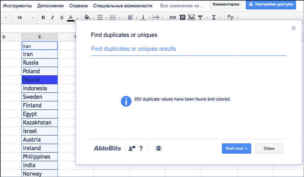Insert comment icon in toolbar

182,18
